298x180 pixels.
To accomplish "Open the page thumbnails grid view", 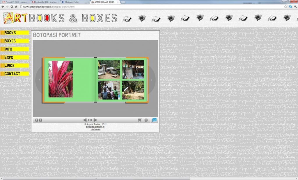I will click(x=90, y=120).
